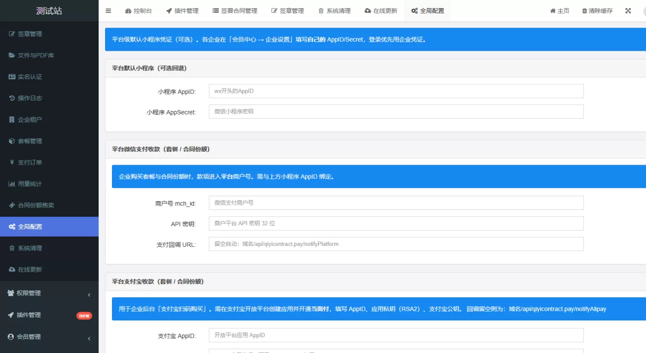The height and width of the screenshot is (353, 646).
Task: Go to 主页 link
Action: point(559,11)
